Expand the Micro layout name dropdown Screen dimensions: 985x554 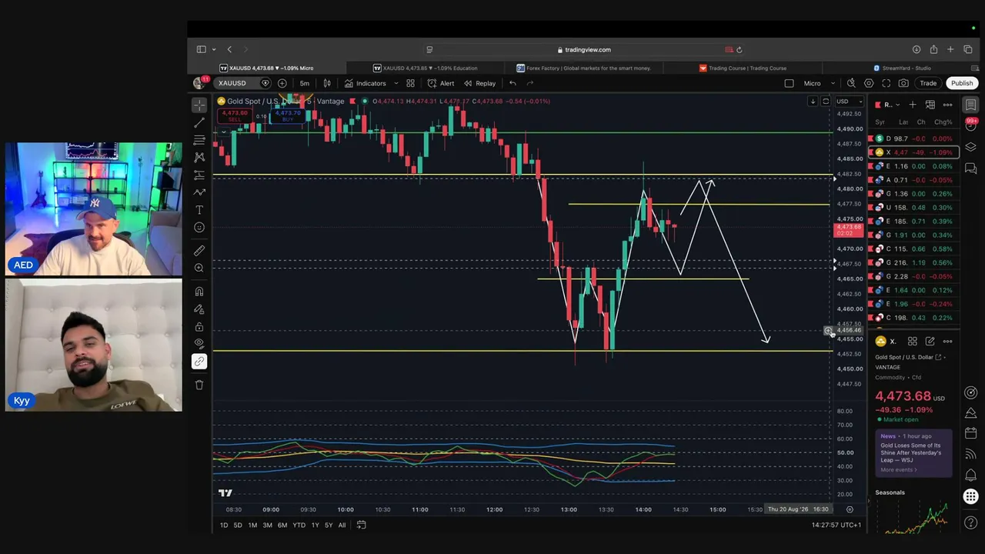pos(819,83)
